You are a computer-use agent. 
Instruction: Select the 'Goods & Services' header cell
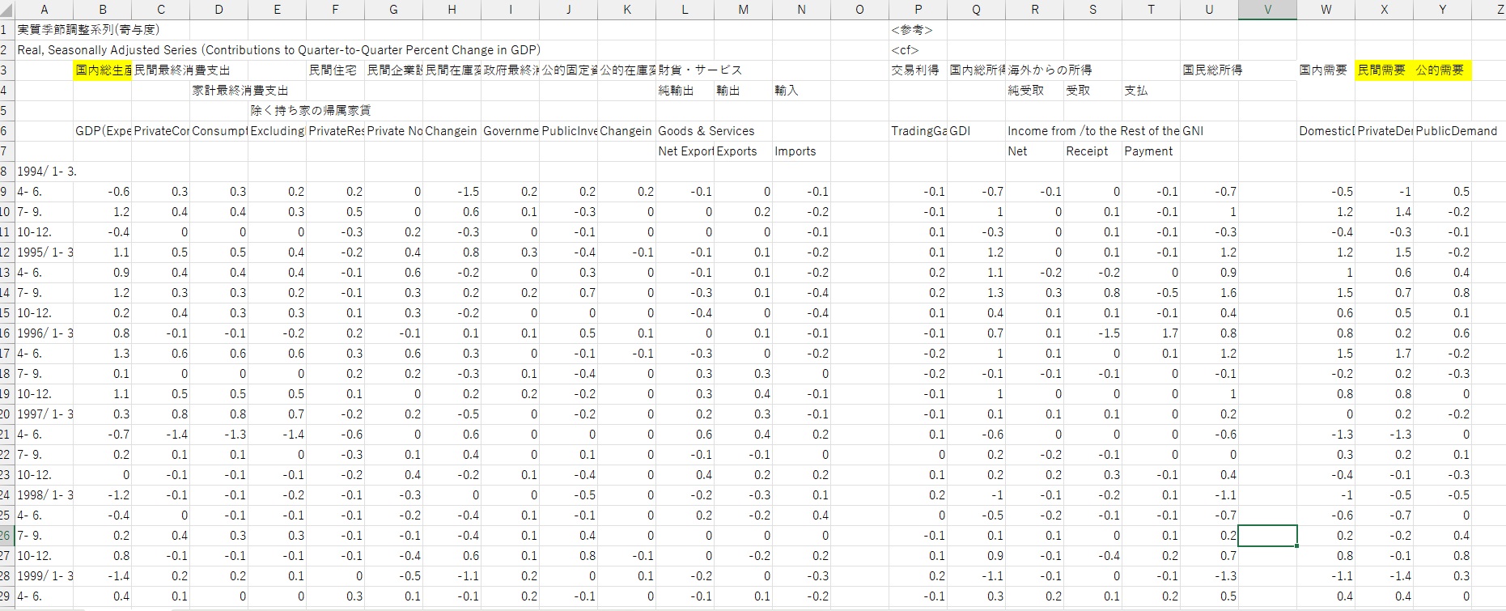pyautogui.click(x=706, y=131)
